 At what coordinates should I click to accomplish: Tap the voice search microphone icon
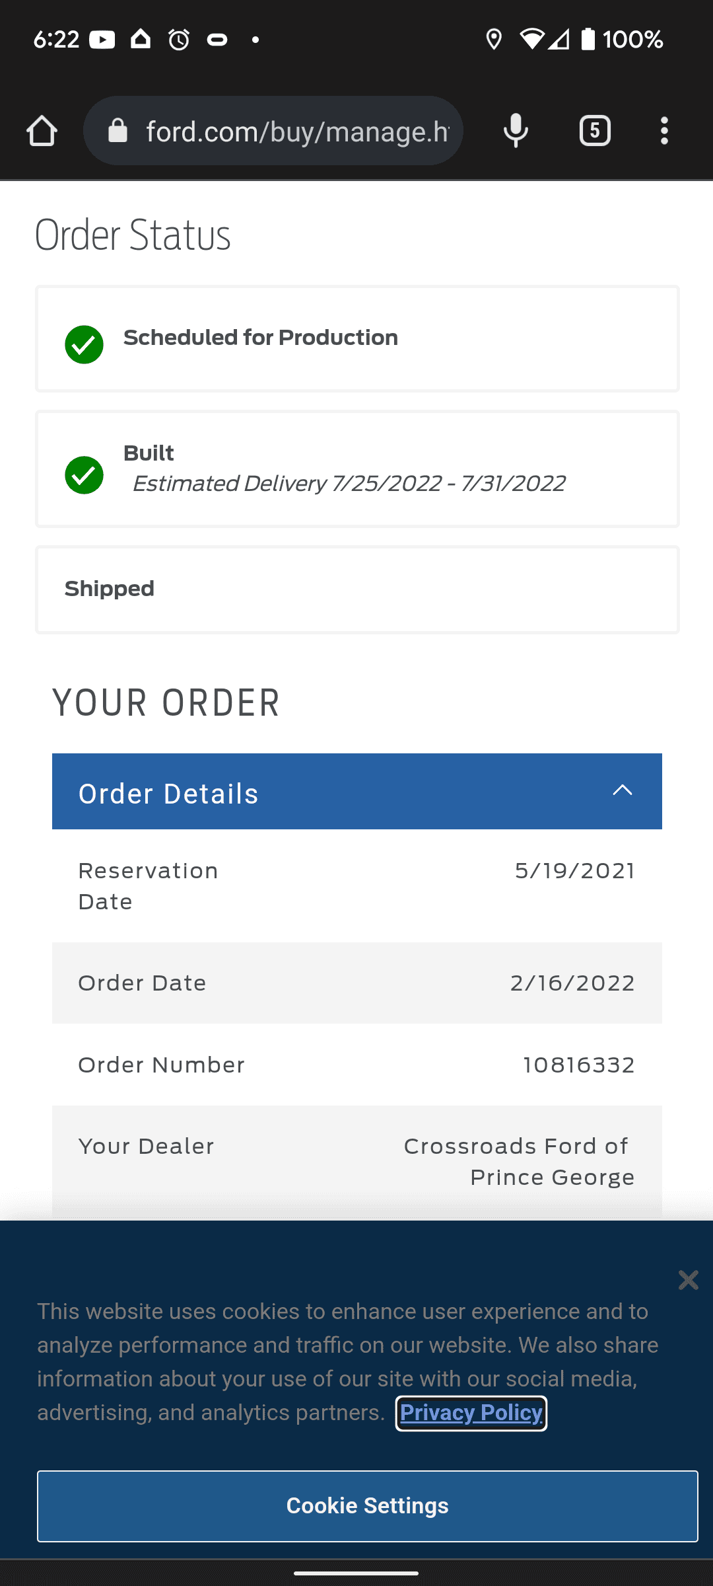(516, 131)
